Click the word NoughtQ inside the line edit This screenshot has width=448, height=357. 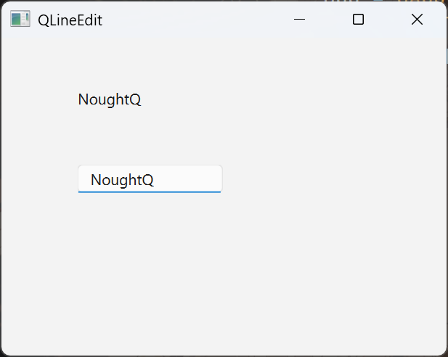(122, 180)
